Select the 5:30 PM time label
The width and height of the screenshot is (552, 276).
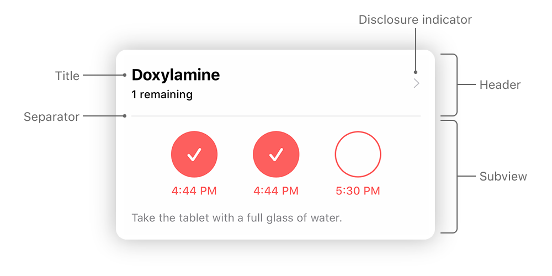pyautogui.click(x=358, y=191)
